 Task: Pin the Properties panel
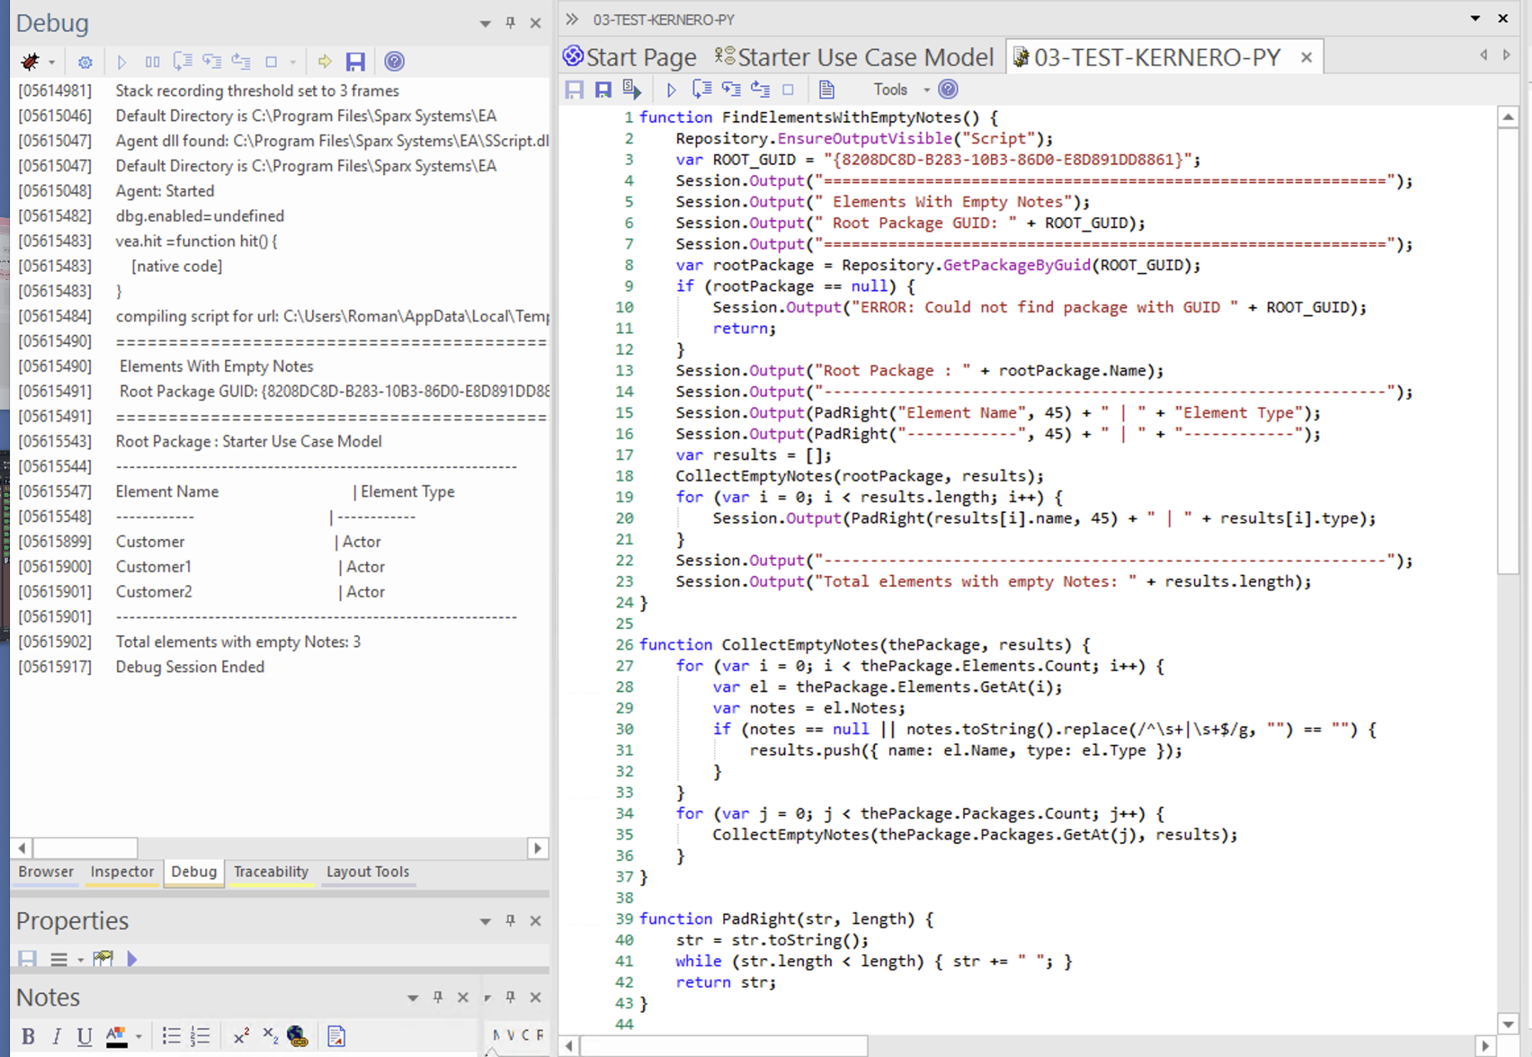510,921
